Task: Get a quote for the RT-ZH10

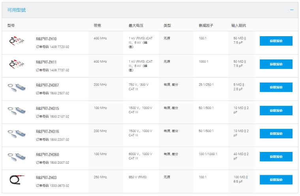Action: (276, 41)
